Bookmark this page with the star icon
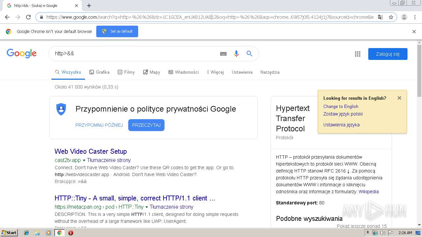The image size is (422, 237). [x=391, y=17]
